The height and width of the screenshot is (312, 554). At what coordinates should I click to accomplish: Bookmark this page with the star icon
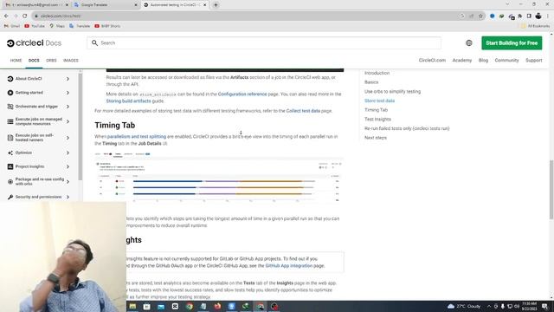point(480,16)
